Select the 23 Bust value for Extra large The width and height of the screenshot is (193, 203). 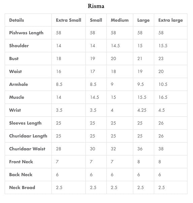161,58
